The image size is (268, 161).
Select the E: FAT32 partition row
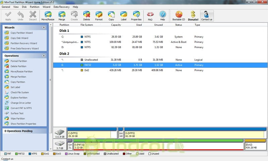pyautogui.click(x=160, y=65)
